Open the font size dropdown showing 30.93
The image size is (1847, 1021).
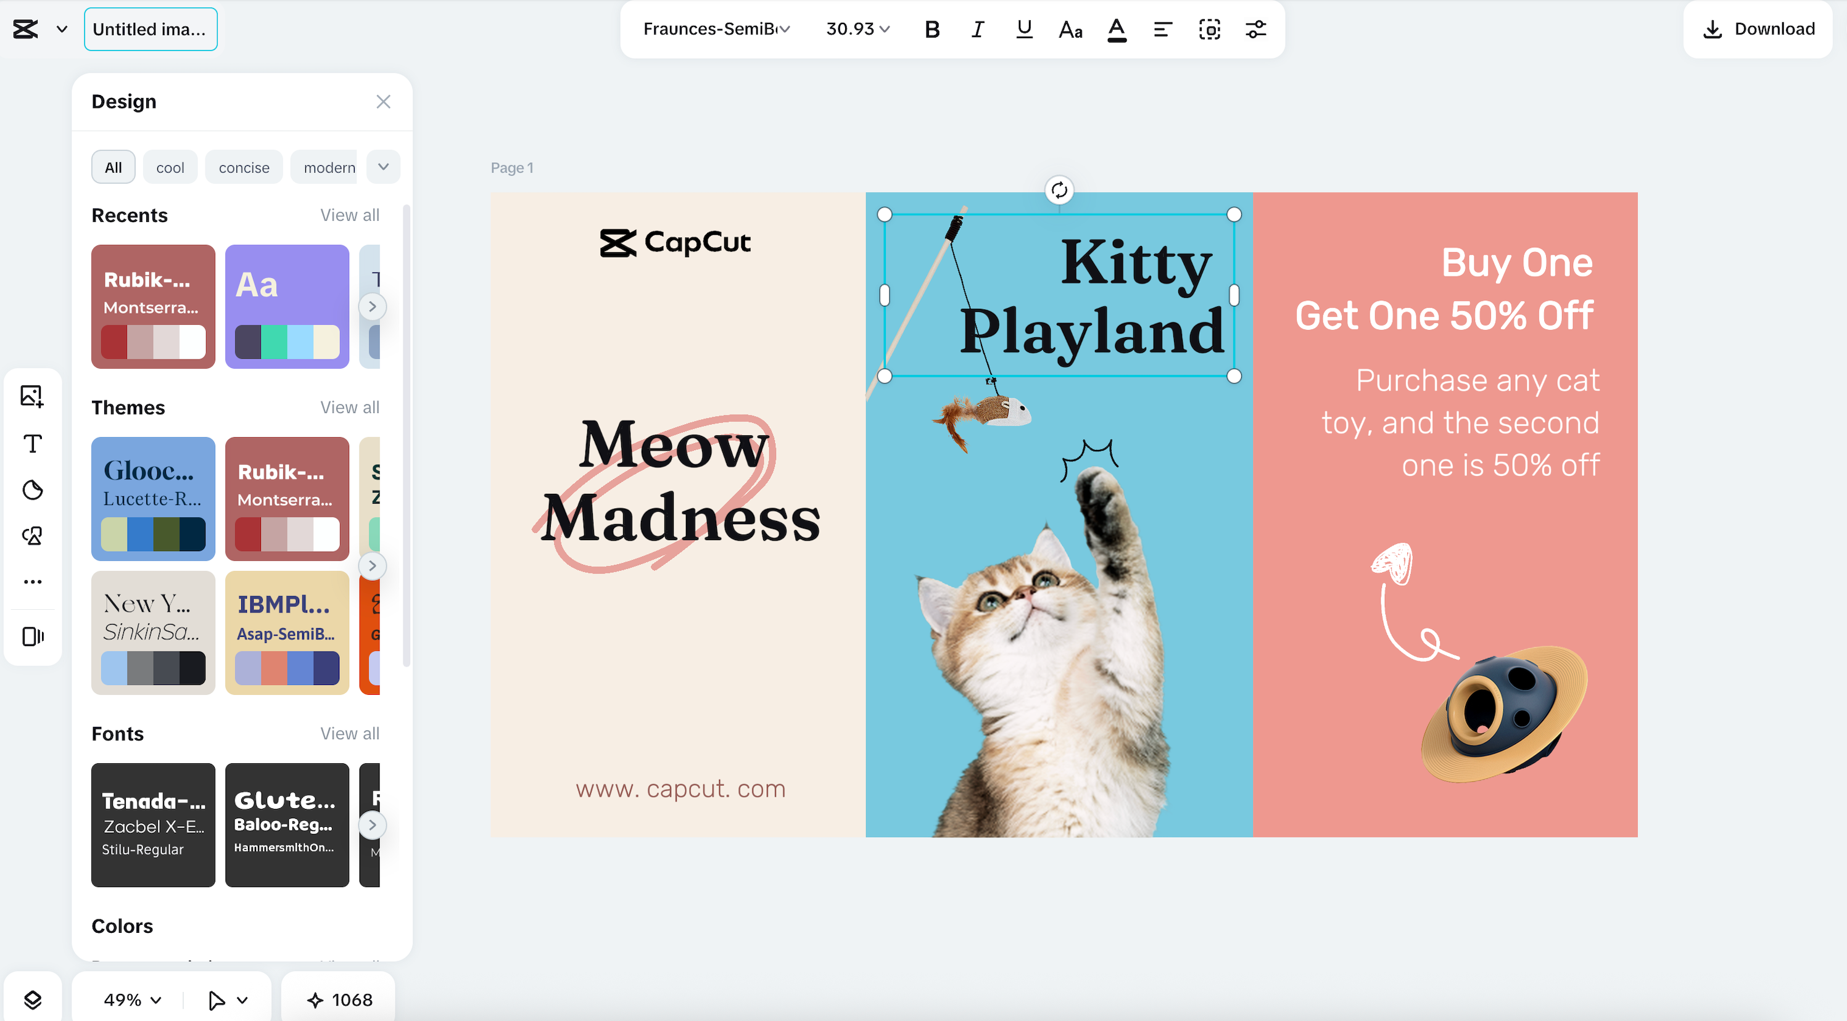coord(856,30)
